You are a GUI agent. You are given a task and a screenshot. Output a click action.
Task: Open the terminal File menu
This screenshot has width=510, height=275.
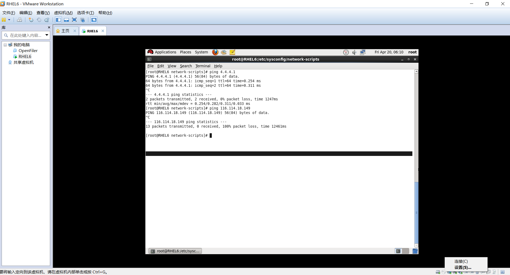[x=150, y=66]
